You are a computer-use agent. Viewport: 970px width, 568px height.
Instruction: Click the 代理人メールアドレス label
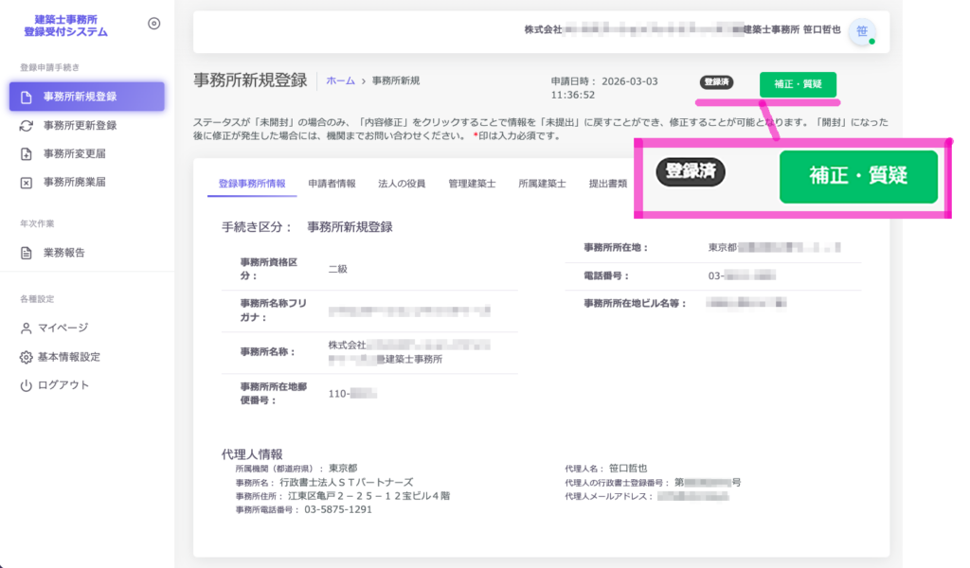609,496
